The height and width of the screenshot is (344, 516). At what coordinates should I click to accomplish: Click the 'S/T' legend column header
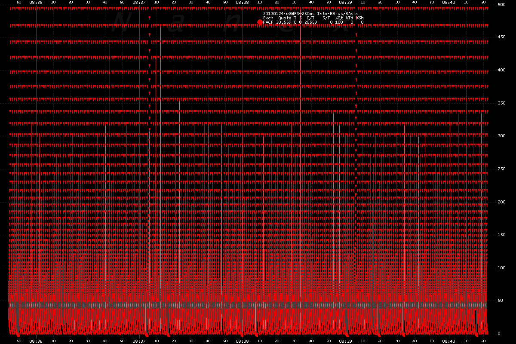click(326, 18)
